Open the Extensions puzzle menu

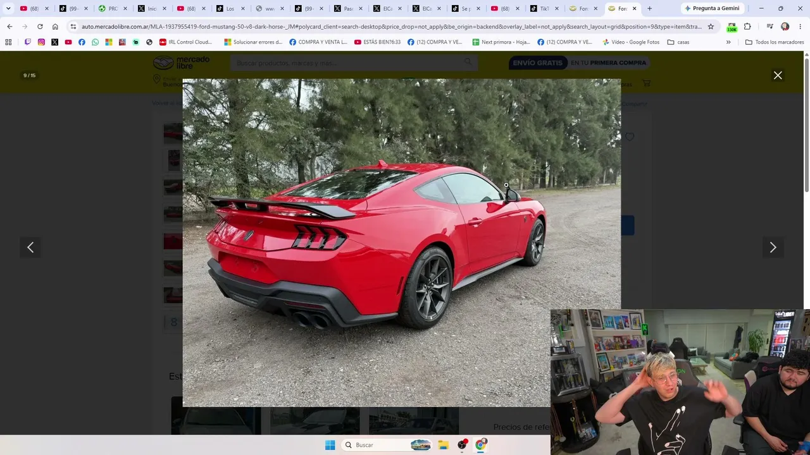pos(747,27)
